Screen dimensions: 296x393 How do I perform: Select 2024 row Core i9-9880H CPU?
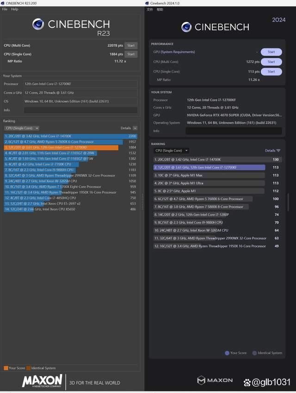(x=217, y=222)
